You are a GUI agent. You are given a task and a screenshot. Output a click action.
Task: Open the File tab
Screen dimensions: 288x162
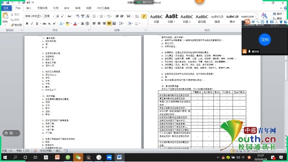(6, 8)
